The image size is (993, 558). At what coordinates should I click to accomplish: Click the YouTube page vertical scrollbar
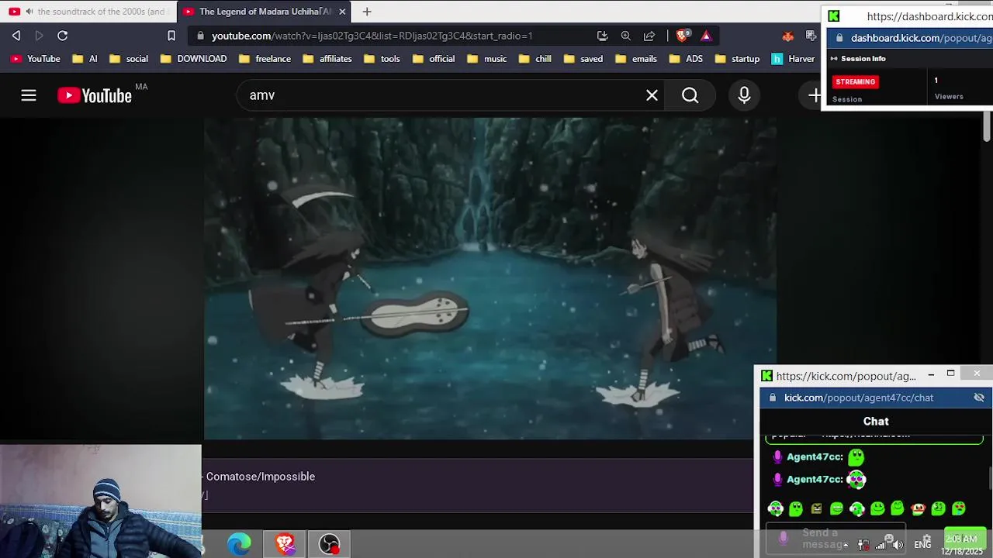click(987, 127)
